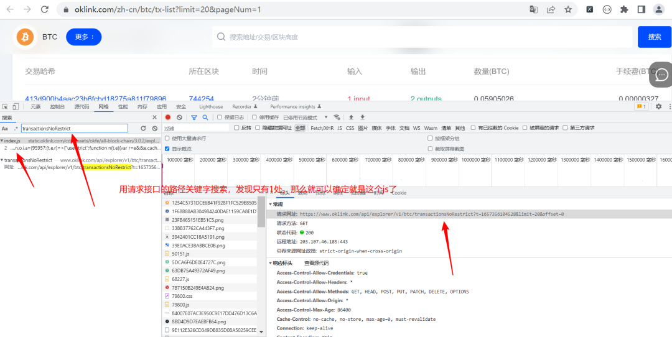
Task: Close the search panel with the X
Action: point(155,118)
